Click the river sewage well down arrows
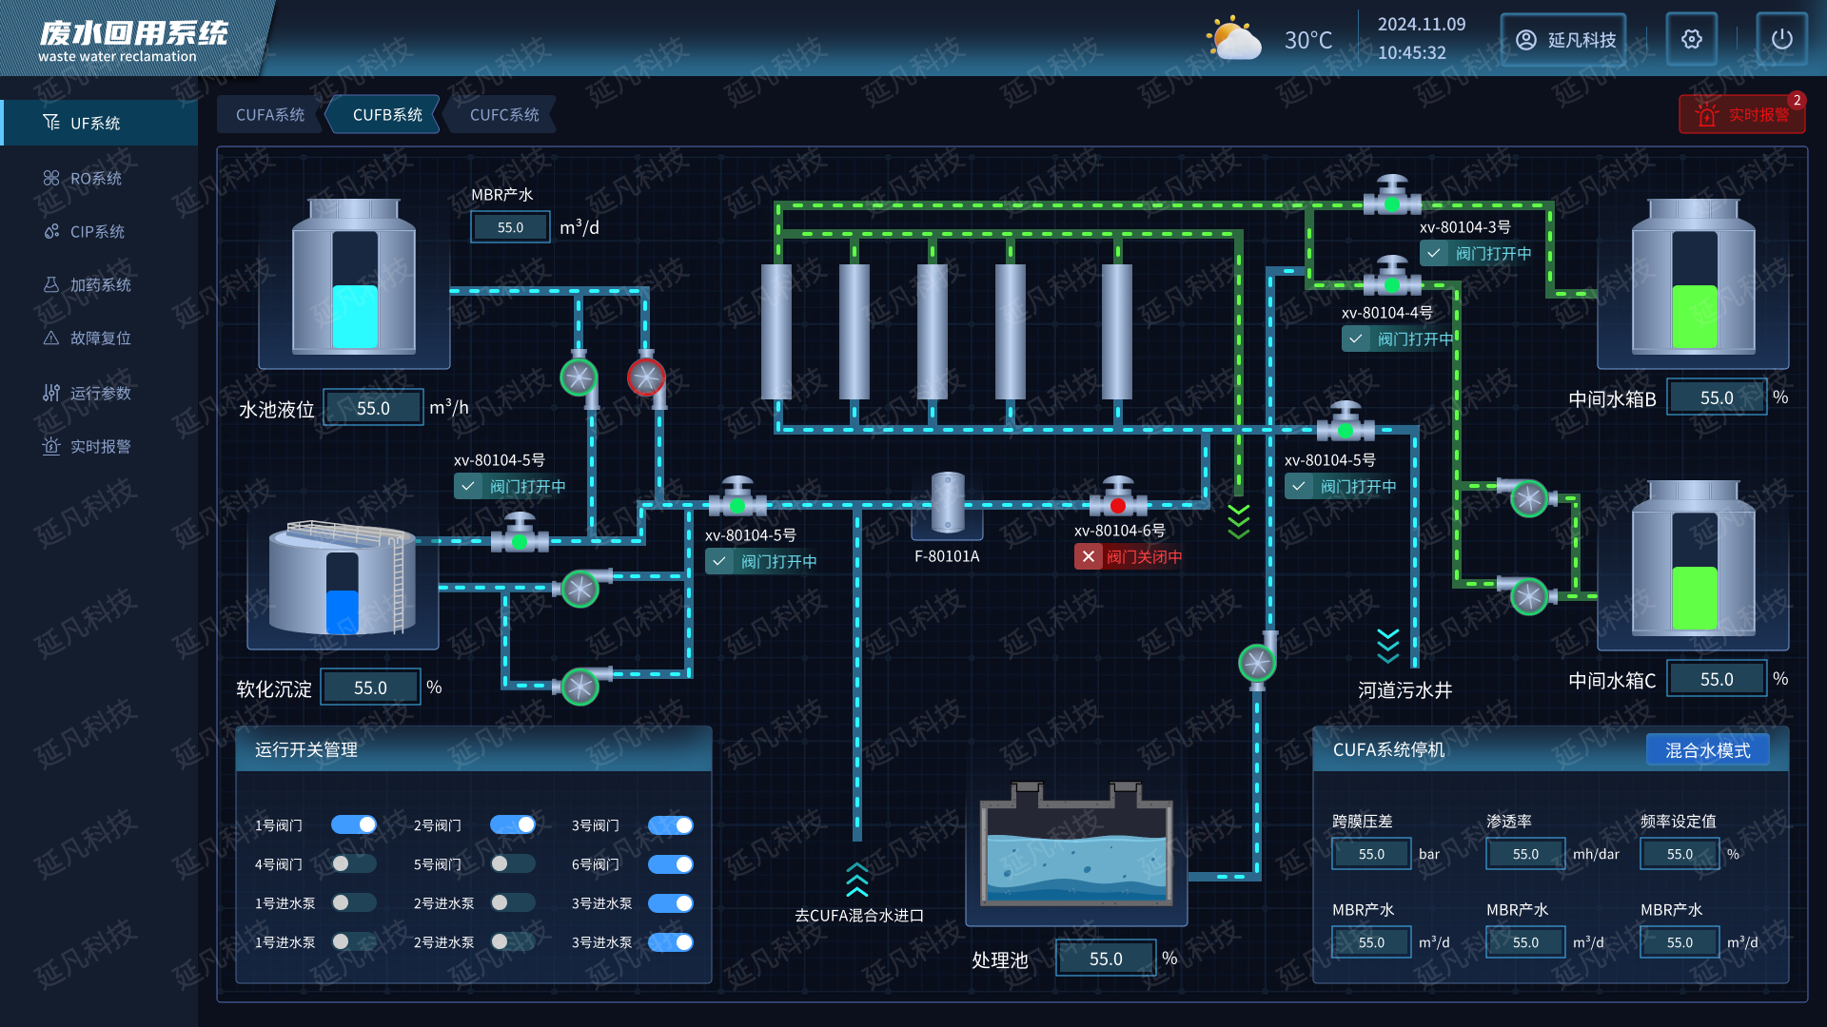Viewport: 1827px width, 1027px height. pyautogui.click(x=1388, y=646)
